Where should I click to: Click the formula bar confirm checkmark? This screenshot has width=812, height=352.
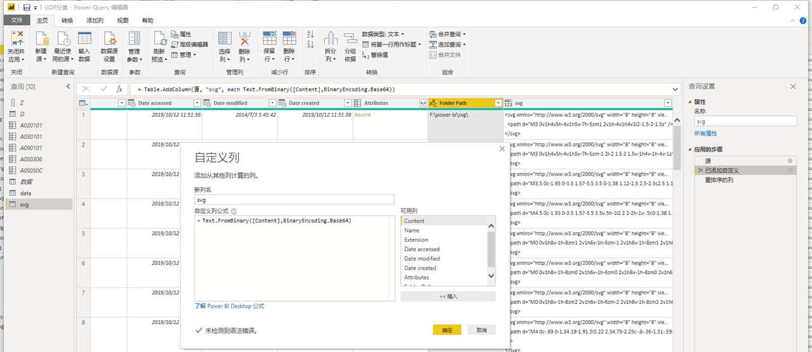click(103, 89)
